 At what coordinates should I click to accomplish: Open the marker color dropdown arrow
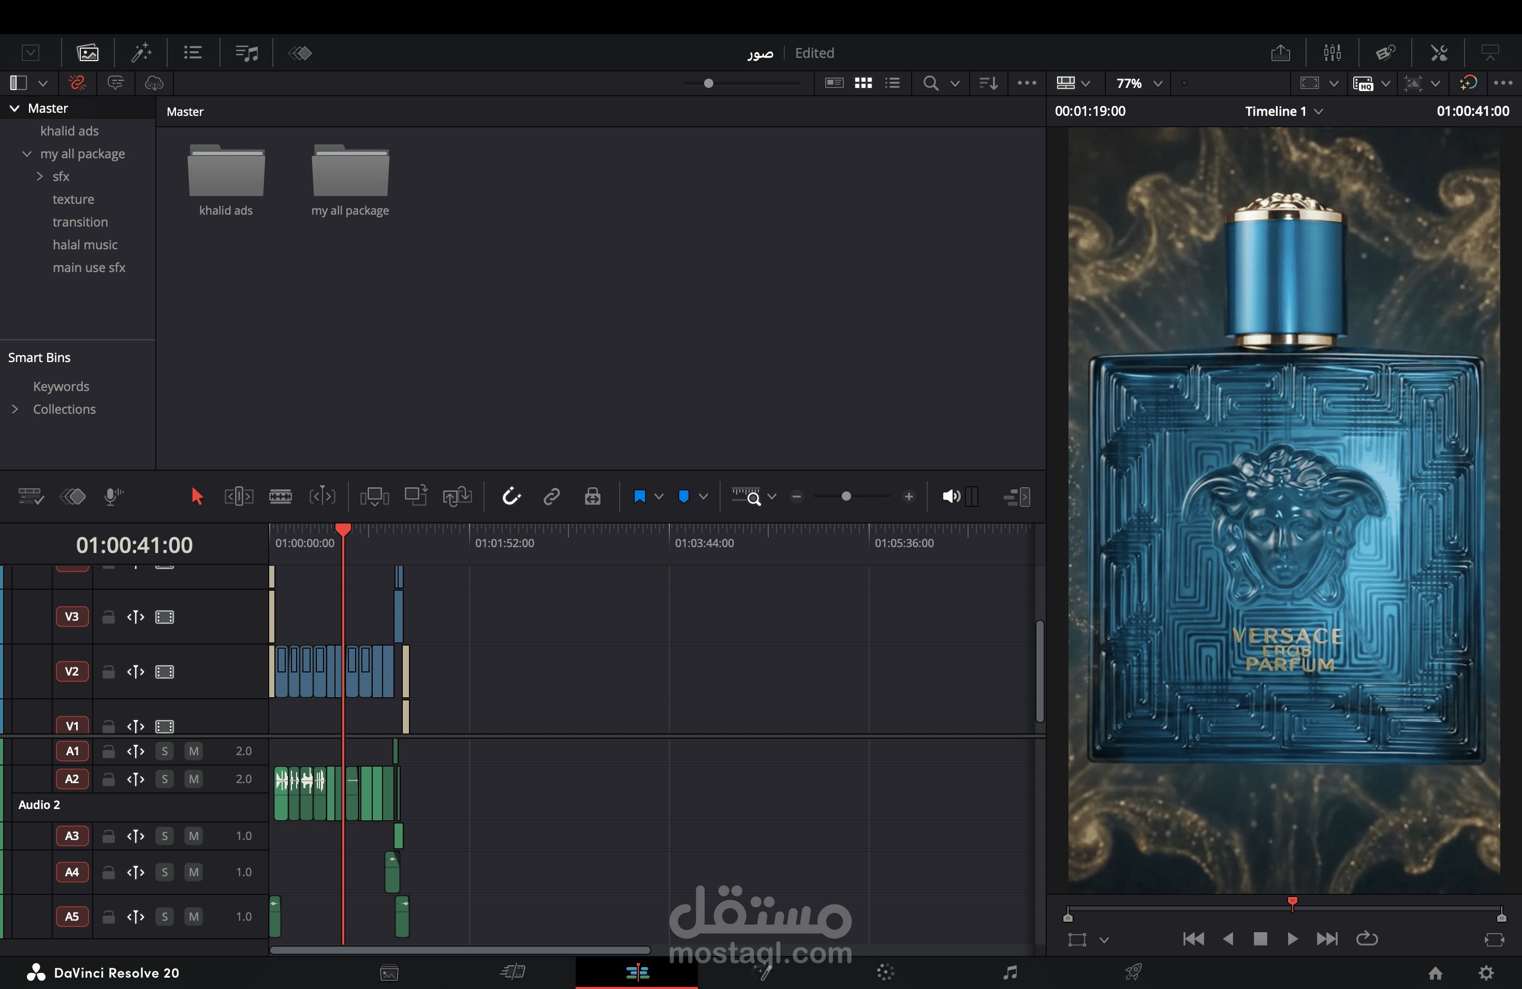(704, 497)
